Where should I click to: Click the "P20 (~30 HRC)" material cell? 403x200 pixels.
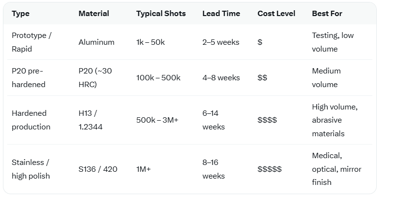point(95,78)
